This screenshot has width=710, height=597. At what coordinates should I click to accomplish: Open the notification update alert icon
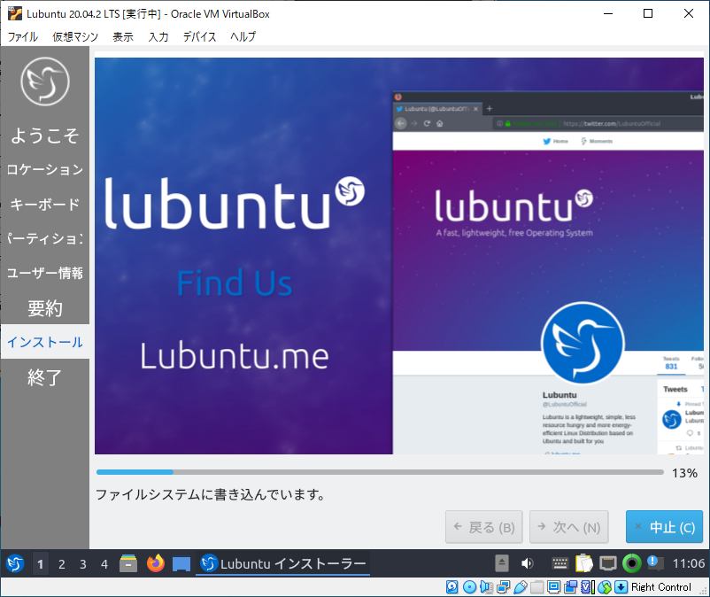(655, 563)
